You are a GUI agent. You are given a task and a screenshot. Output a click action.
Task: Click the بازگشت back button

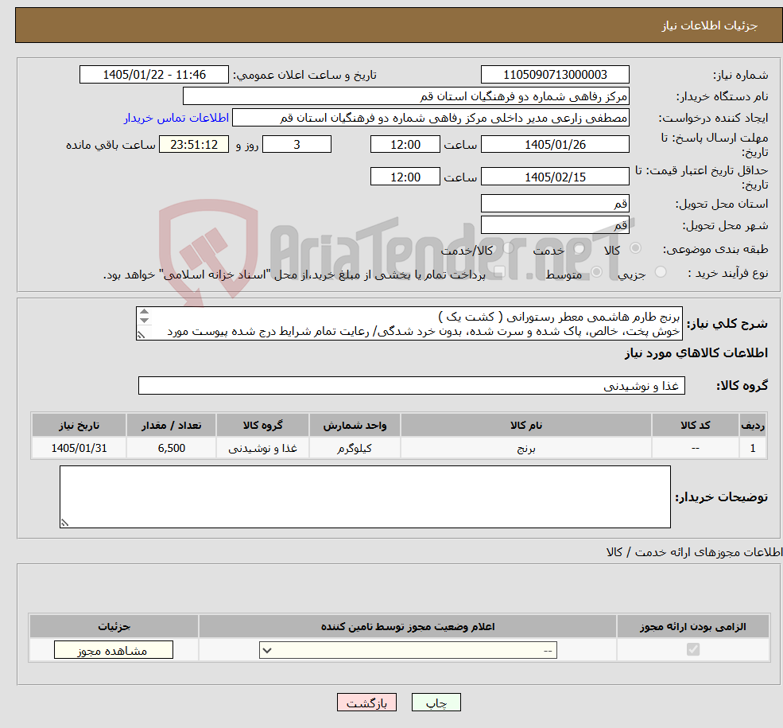click(x=366, y=703)
